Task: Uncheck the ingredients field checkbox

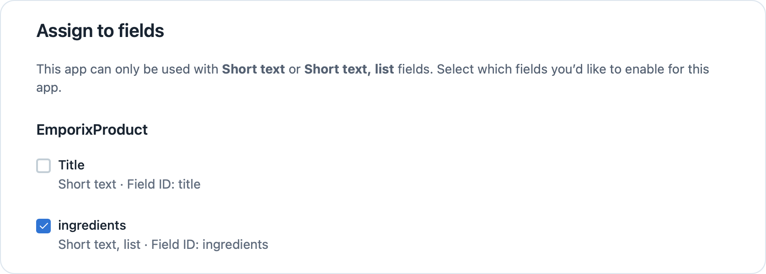Action: [43, 226]
